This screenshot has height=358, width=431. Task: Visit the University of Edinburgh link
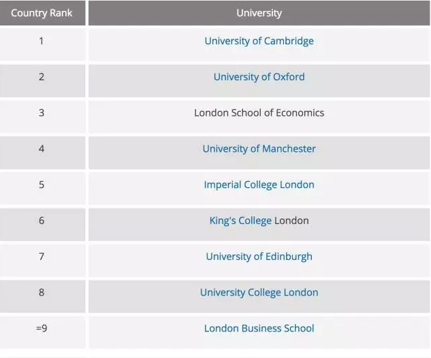(x=259, y=257)
